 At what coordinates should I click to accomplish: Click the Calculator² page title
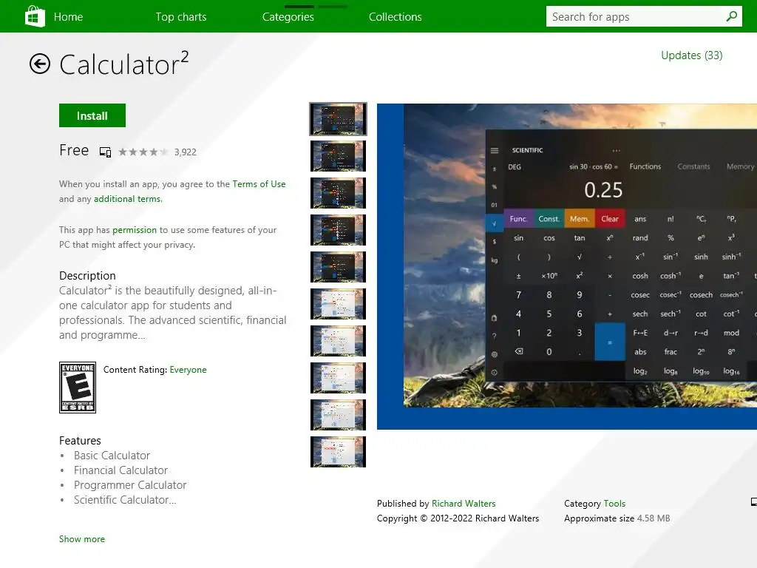123,64
